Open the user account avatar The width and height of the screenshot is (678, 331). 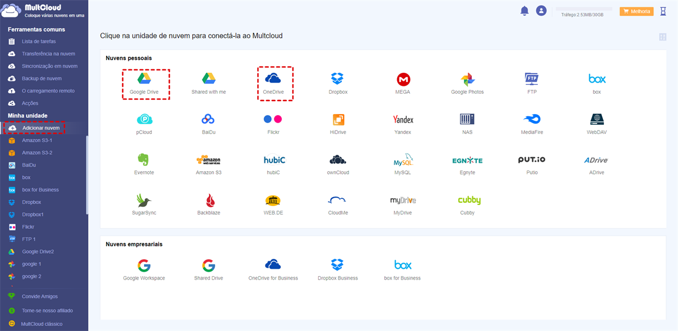(541, 11)
